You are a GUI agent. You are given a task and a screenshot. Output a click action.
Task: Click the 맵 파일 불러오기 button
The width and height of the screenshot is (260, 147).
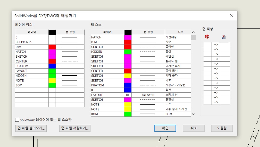pyautogui.click(x=31, y=128)
